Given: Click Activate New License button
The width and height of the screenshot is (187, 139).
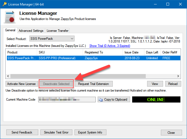Looking at the screenshot, I should [x=21, y=84].
